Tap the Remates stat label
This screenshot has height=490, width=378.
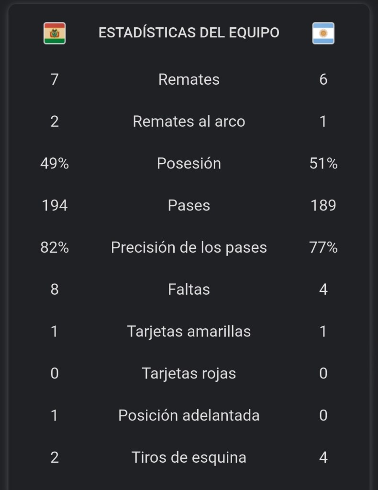189,79
